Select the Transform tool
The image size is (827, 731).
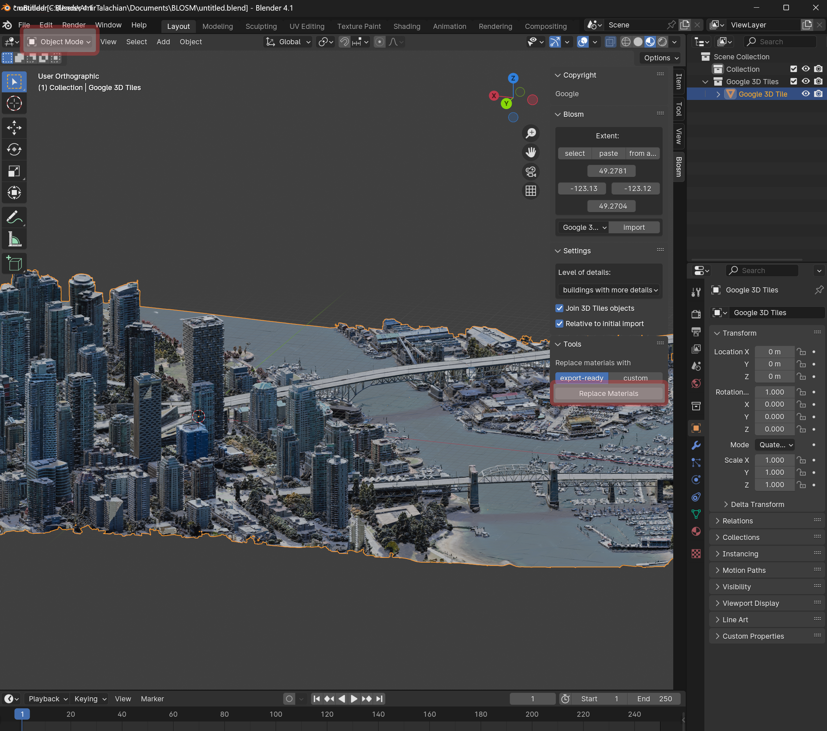(x=14, y=193)
